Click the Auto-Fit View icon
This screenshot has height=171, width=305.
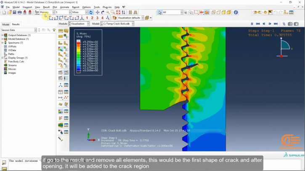tap(118, 12)
